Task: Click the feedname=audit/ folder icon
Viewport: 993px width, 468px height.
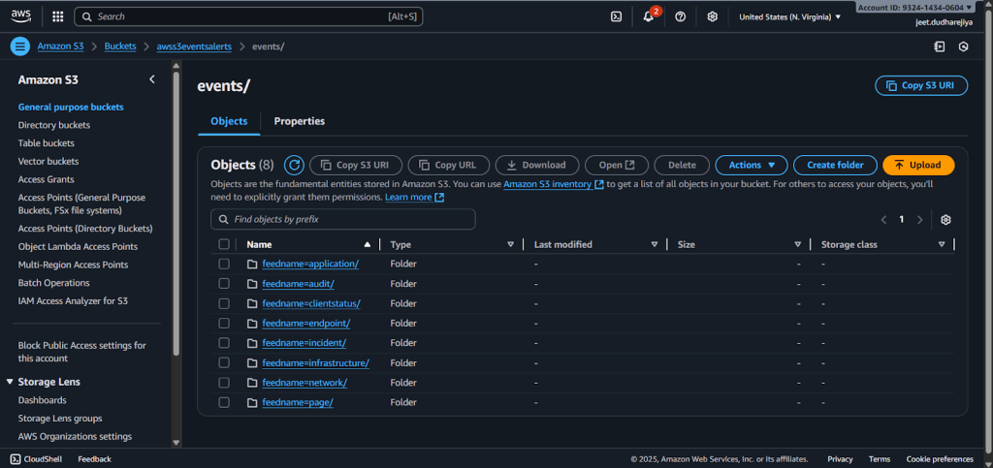Action: [x=252, y=284]
